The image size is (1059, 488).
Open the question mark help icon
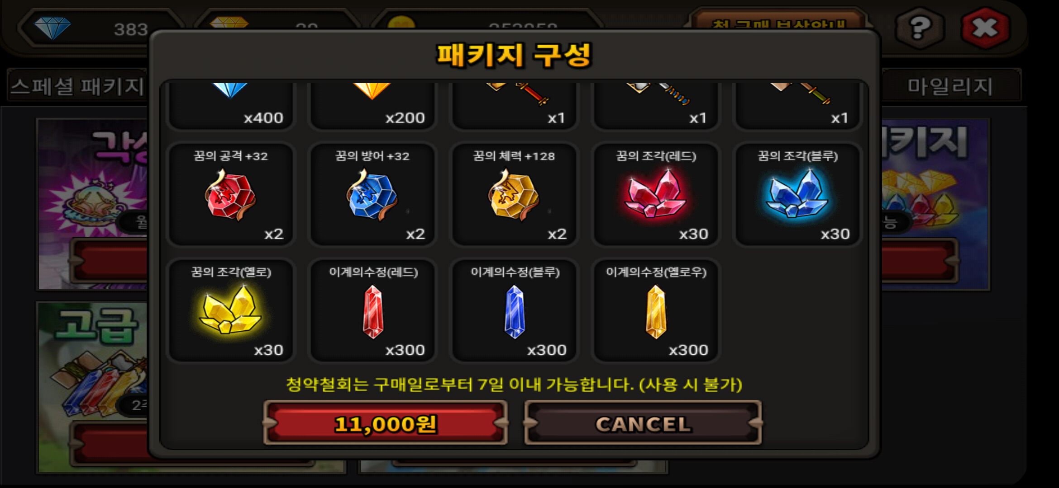point(920,28)
